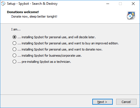
Task: Click the 'Setup - Spybot - Search & Destroy' title text
Action: pyautogui.click(x=32, y=4)
